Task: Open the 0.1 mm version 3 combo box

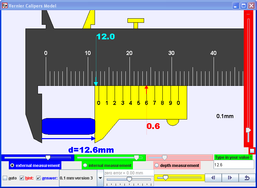Action: pos(81,178)
